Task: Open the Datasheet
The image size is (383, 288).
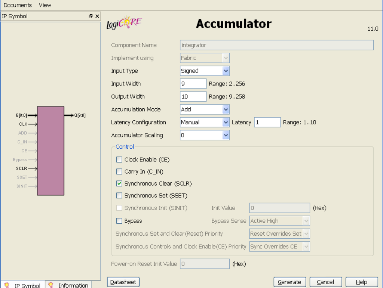Action: (123, 282)
